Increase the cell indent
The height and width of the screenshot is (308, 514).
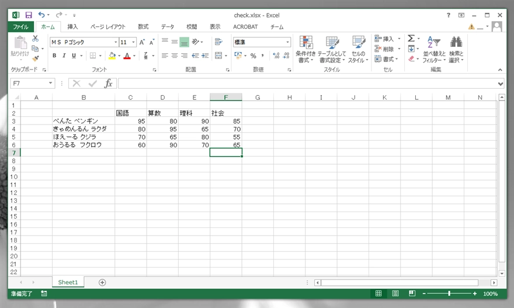coord(205,56)
